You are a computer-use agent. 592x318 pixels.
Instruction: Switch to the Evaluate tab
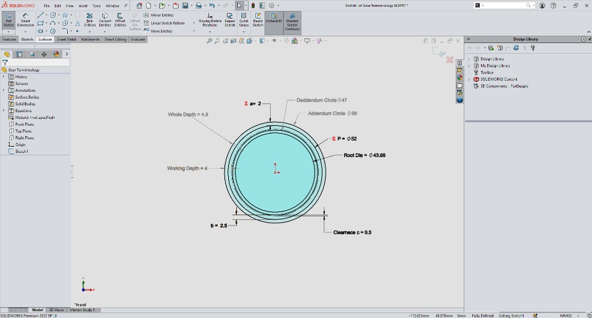click(x=138, y=39)
